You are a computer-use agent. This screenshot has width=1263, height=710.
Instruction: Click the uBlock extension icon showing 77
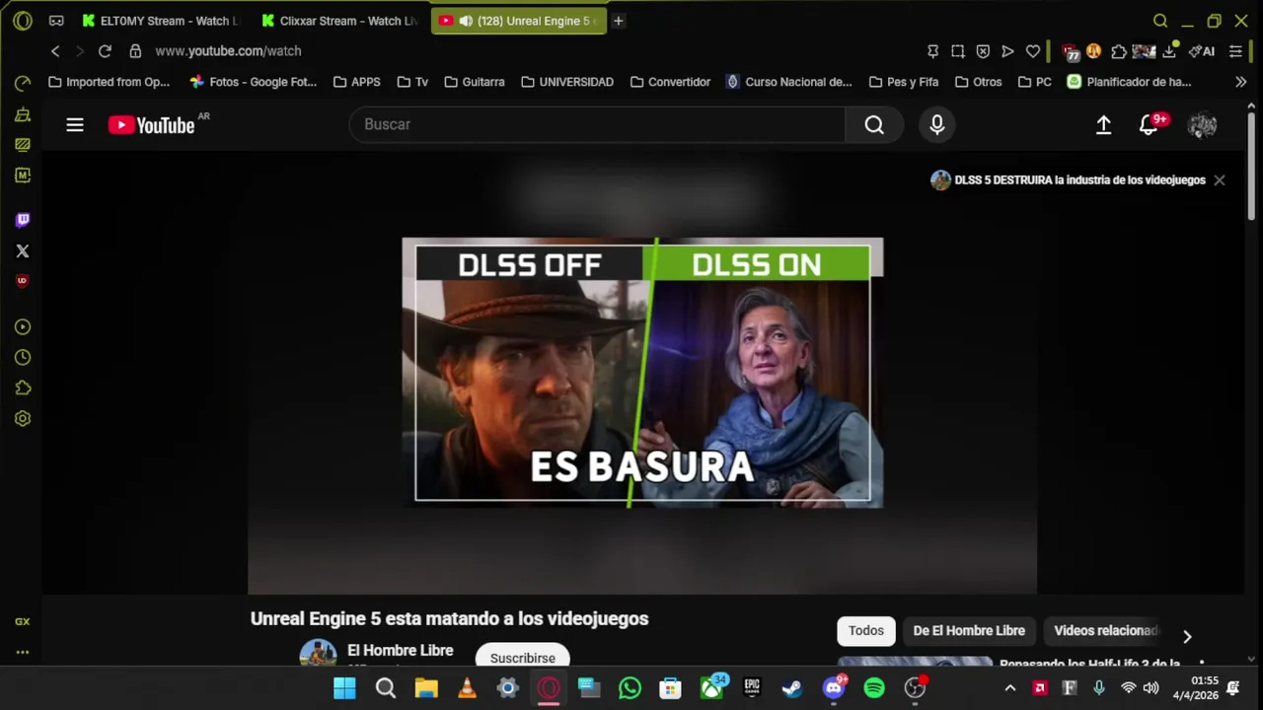[1071, 51]
